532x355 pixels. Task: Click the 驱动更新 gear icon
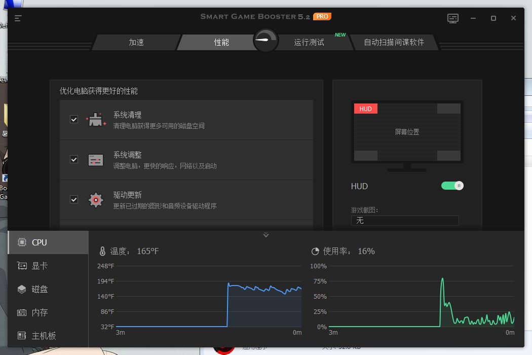96,200
